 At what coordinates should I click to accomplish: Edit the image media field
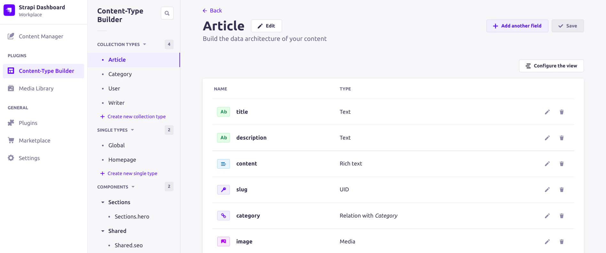click(547, 241)
